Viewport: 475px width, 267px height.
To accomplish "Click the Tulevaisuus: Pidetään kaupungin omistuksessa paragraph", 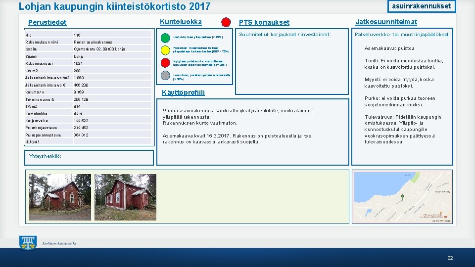I will point(403,129).
